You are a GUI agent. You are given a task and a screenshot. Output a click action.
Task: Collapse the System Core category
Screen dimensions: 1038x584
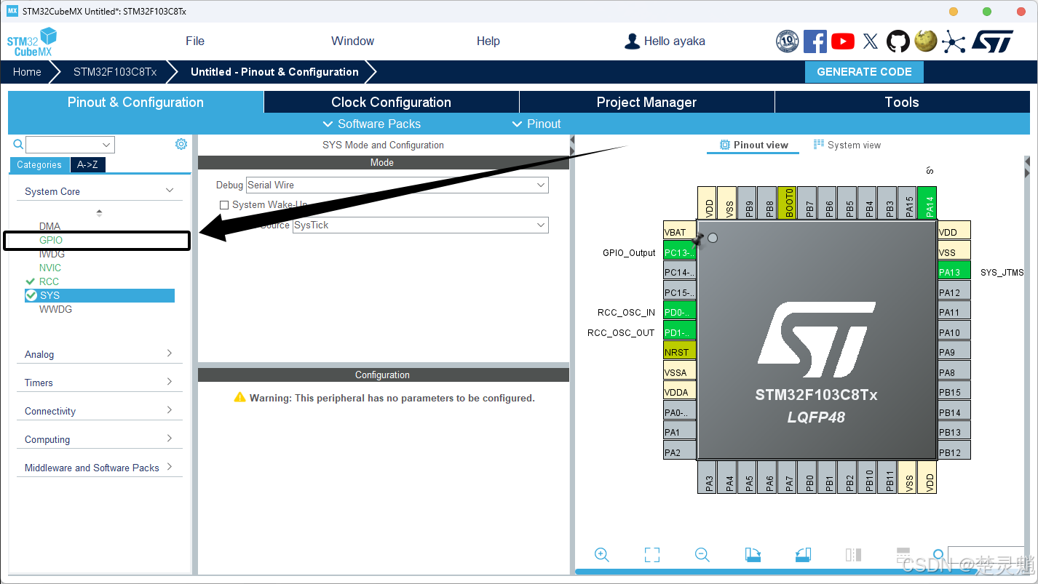click(x=100, y=191)
